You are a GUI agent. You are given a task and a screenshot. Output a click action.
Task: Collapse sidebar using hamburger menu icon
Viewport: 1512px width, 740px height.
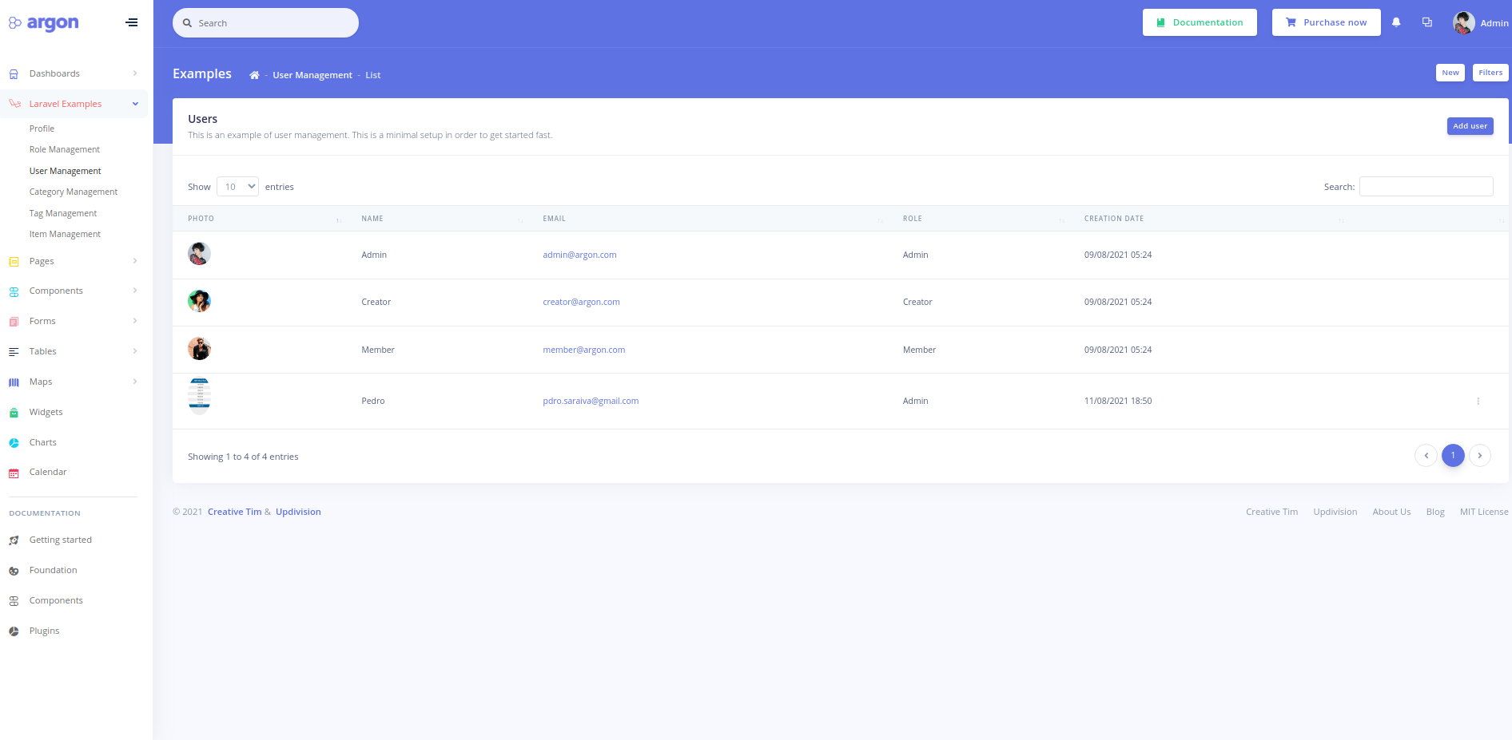132,22
